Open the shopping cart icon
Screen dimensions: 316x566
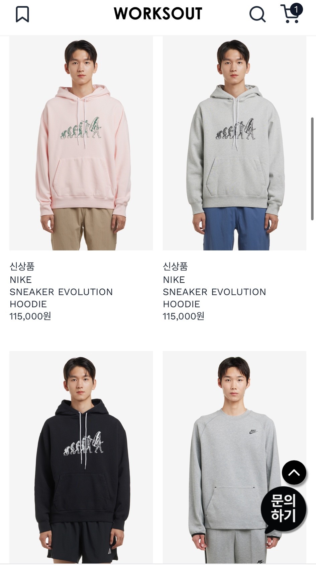coord(290,14)
